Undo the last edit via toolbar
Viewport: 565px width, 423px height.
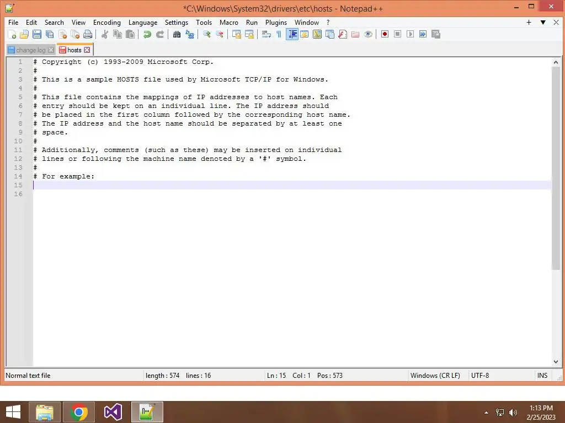[147, 34]
